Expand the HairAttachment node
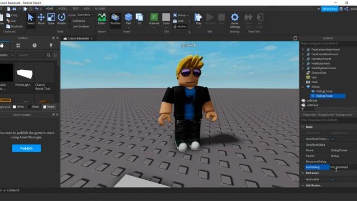This screenshot has height=201, width=357. 302,59
